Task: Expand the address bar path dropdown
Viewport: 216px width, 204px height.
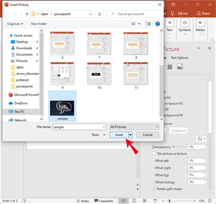Action: click(x=91, y=14)
